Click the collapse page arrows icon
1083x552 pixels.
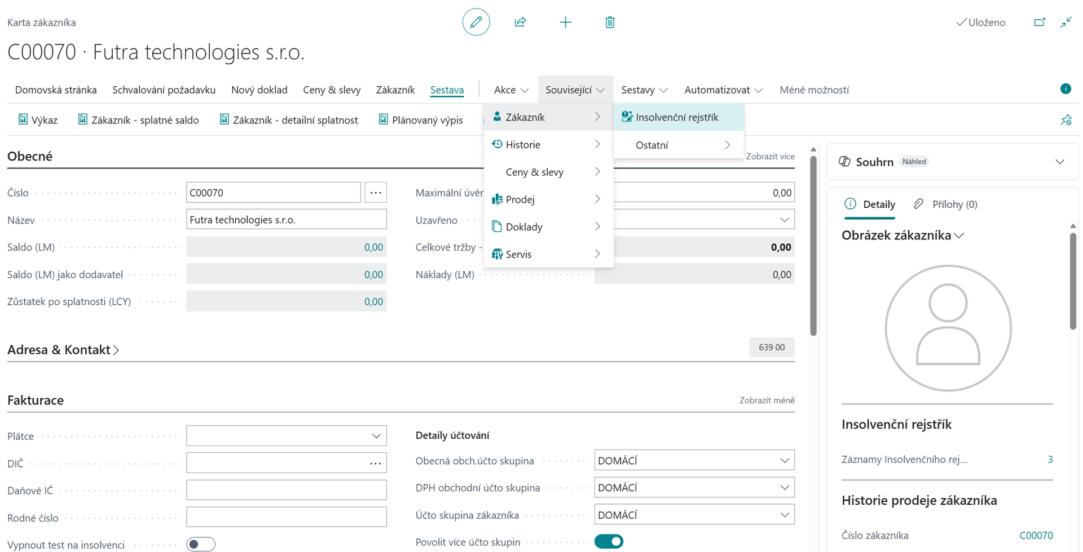[1066, 23]
